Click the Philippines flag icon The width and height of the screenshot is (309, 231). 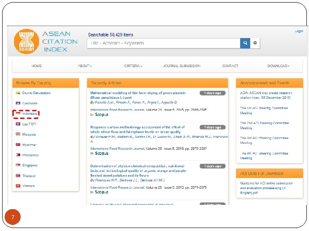[x=18, y=155]
